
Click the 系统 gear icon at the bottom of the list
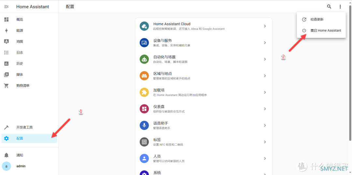pyautogui.click(x=144, y=173)
